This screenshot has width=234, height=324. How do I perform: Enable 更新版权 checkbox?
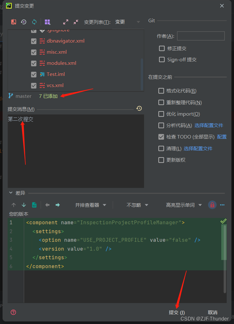pyautogui.click(x=161, y=160)
